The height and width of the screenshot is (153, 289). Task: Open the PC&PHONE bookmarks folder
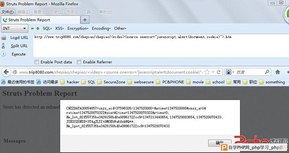pos(170,82)
